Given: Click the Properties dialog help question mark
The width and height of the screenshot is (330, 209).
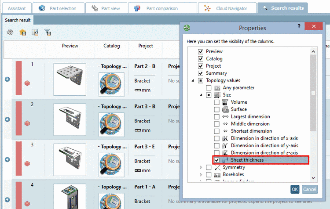Looking at the screenshot, I should 299,26.
